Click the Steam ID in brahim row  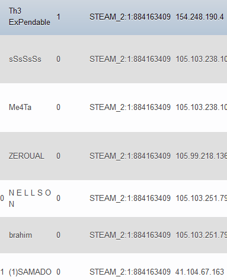coord(130,235)
